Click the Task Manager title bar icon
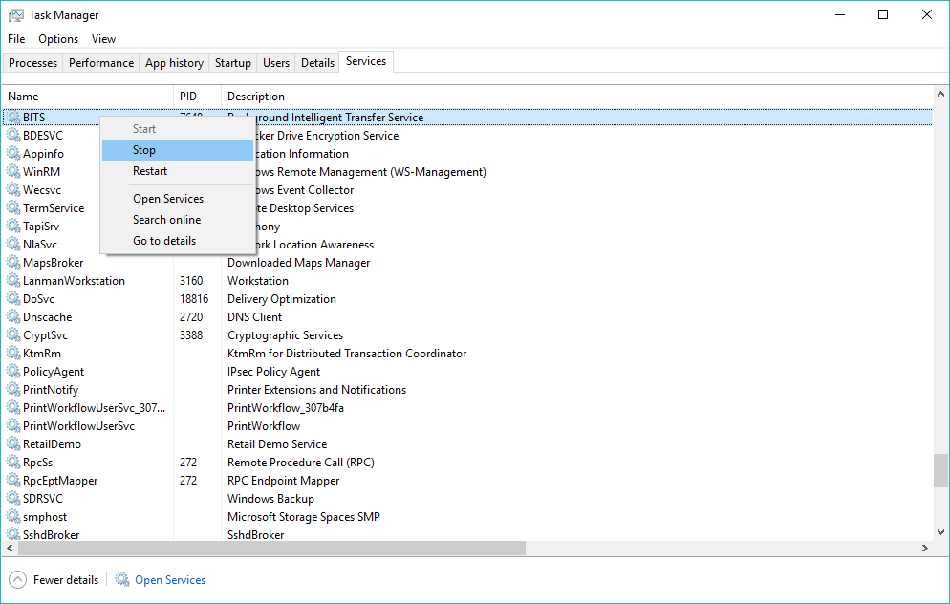This screenshot has width=950, height=604. [15, 15]
